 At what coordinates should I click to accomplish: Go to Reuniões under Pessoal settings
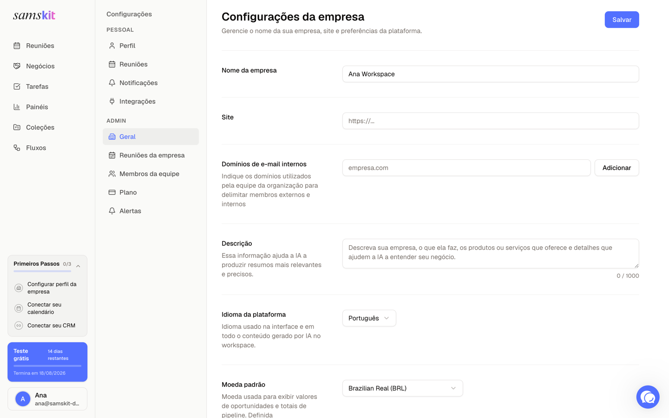[151, 64]
